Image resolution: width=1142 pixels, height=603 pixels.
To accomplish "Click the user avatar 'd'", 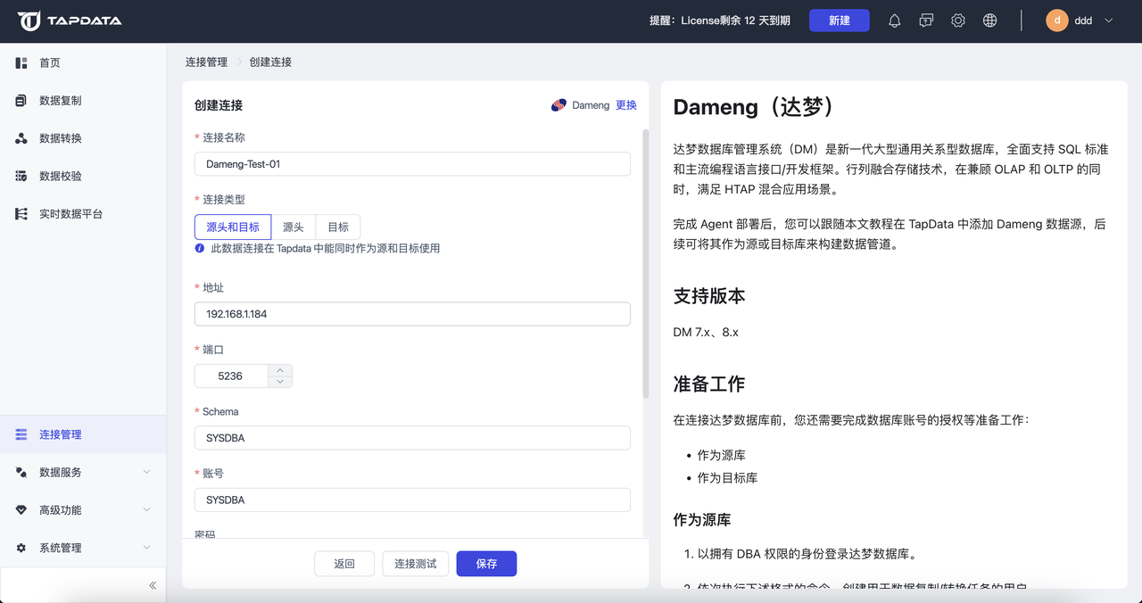I will (1057, 21).
